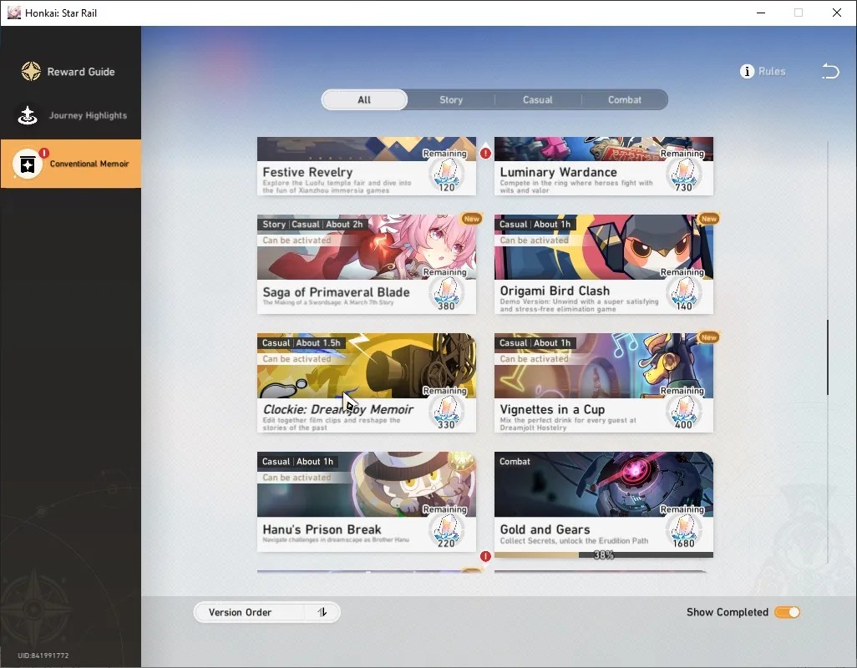Select the Combat filter tab

[x=625, y=100]
